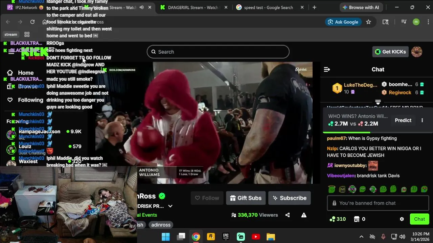Open boomhe... gifter name in leaderboard
This screenshot has width=433, height=243.
click(400, 84)
